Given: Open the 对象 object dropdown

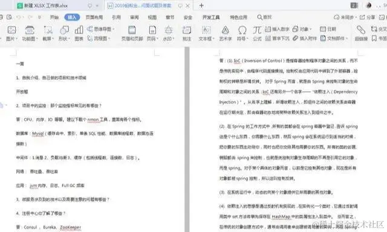Looking at the screenshot, I should [x=310, y=29].
